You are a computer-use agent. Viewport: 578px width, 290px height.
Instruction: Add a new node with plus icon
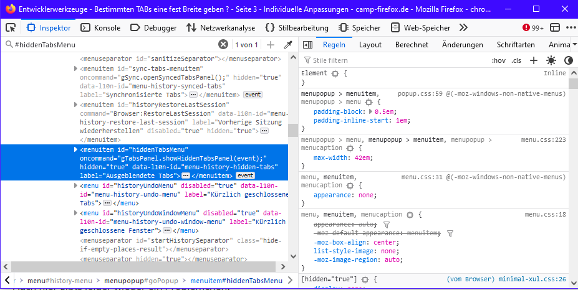(x=271, y=45)
